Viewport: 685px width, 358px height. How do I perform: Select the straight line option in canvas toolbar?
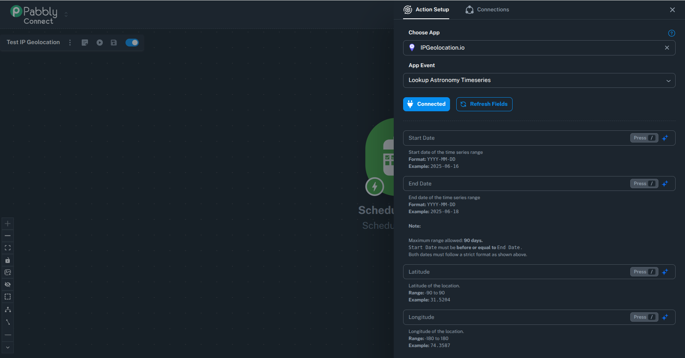pyautogui.click(x=8, y=335)
